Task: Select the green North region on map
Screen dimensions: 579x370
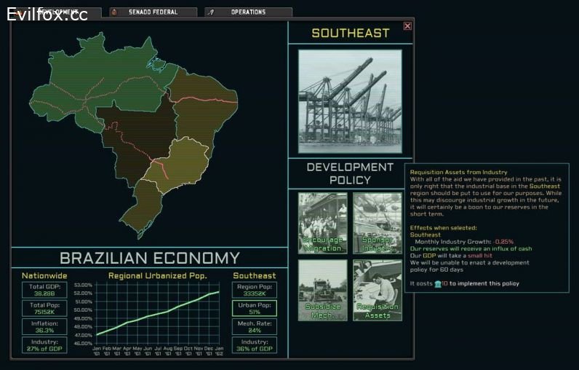Action: 95,80
